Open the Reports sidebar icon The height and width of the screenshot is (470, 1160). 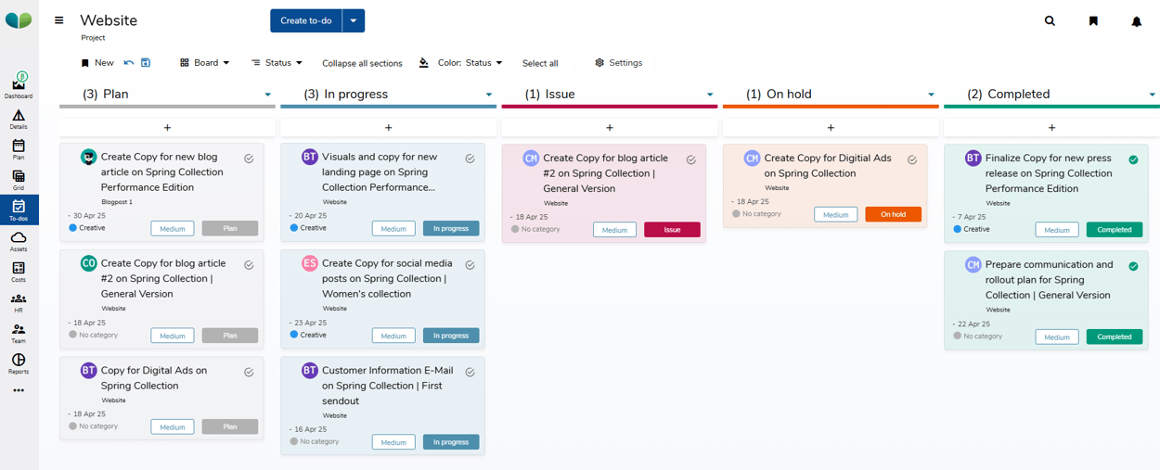pyautogui.click(x=19, y=362)
